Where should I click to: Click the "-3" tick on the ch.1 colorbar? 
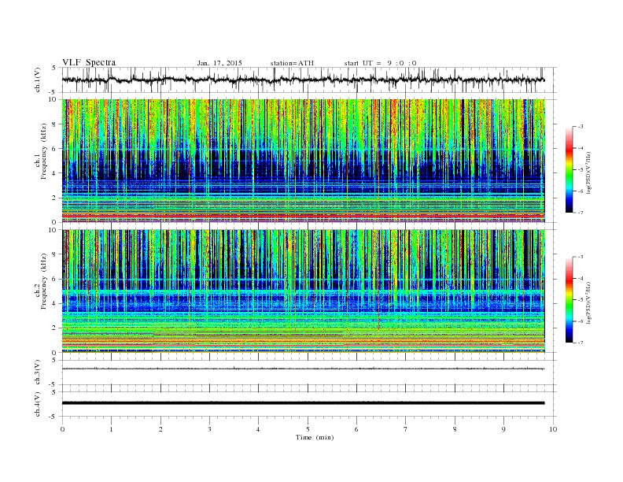tap(581, 127)
